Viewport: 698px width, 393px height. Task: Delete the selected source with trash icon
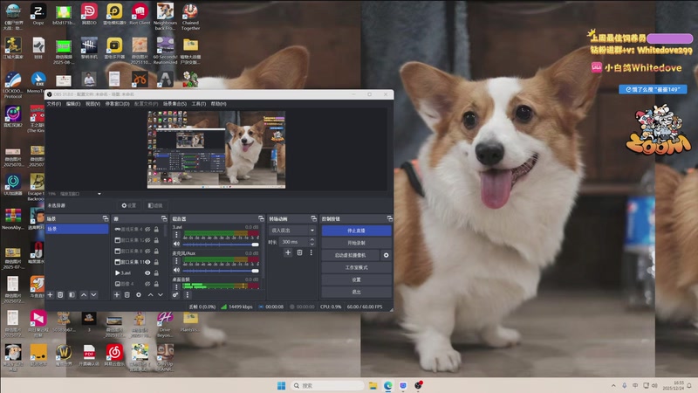tap(127, 295)
